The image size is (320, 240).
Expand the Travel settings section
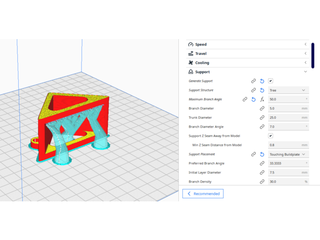click(247, 53)
